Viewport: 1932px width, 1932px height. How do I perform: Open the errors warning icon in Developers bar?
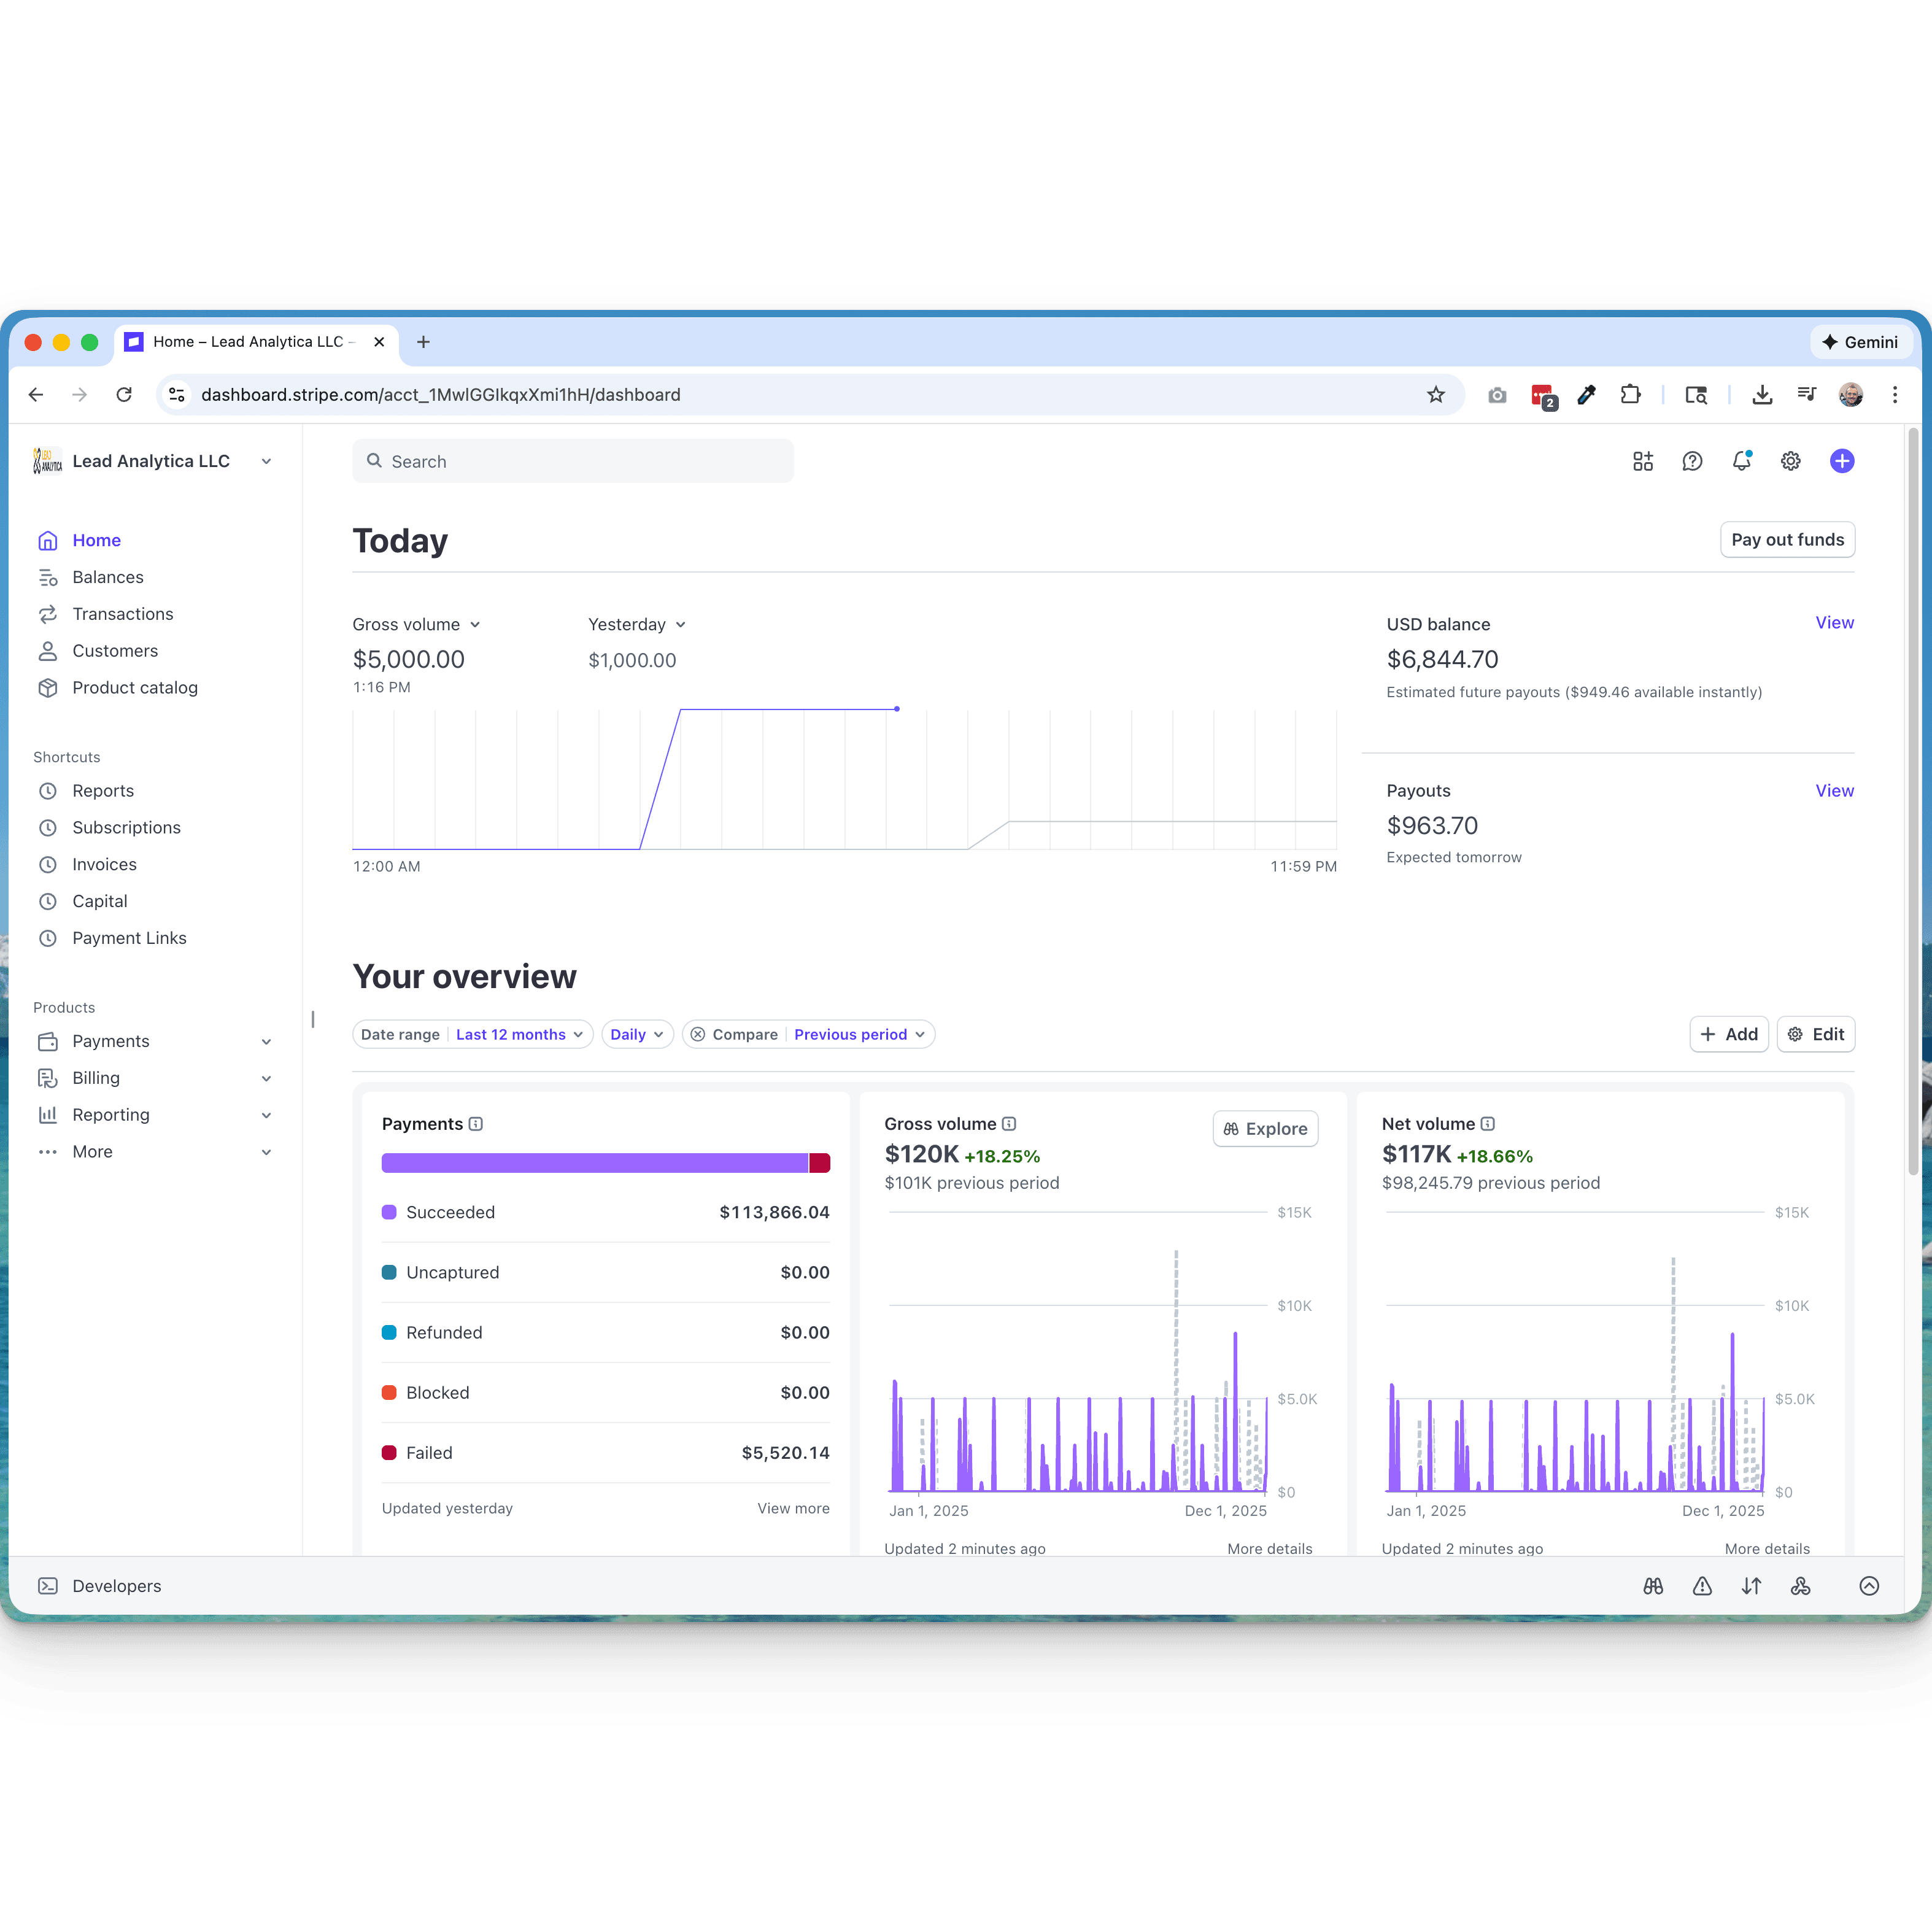tap(1702, 1586)
